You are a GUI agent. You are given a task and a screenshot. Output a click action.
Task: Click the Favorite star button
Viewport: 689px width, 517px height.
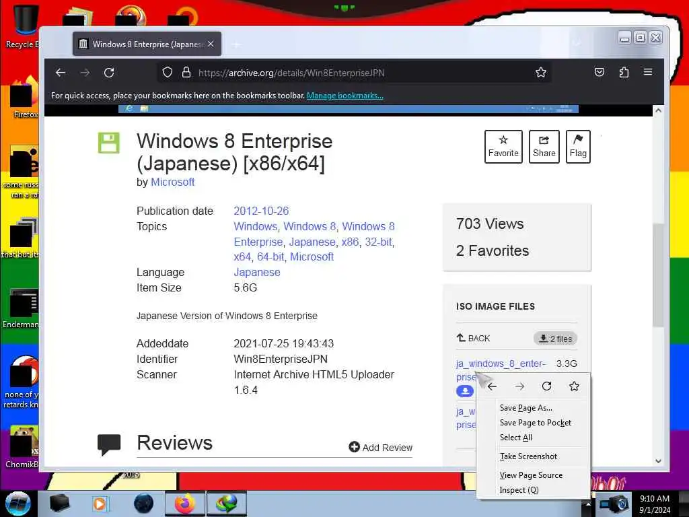[x=503, y=146]
